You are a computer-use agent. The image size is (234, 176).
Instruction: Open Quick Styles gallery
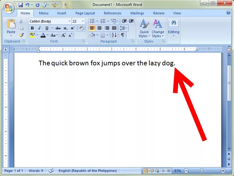(144, 28)
